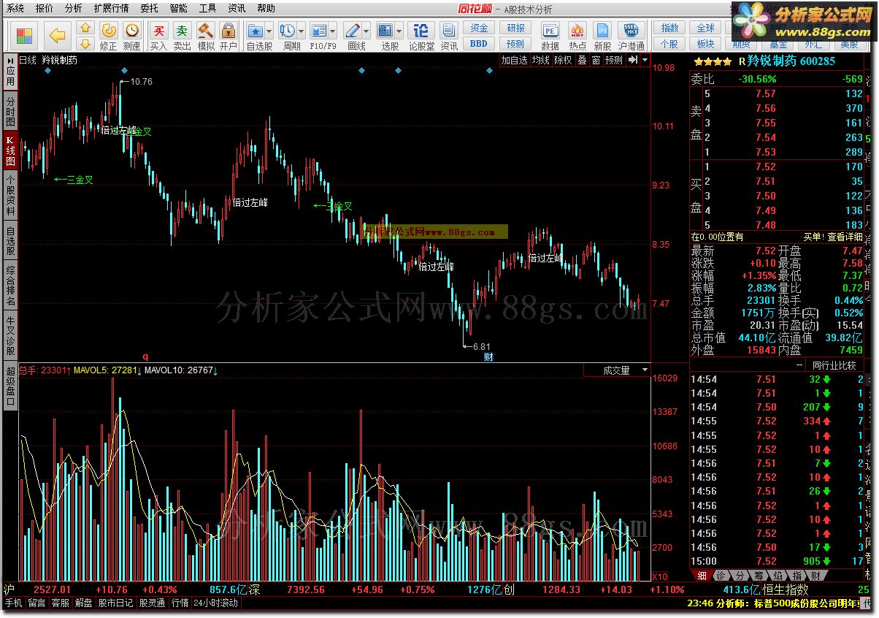Viewport: 879px width, 618px height.
Task: Click the BBD button
Action: (x=479, y=43)
